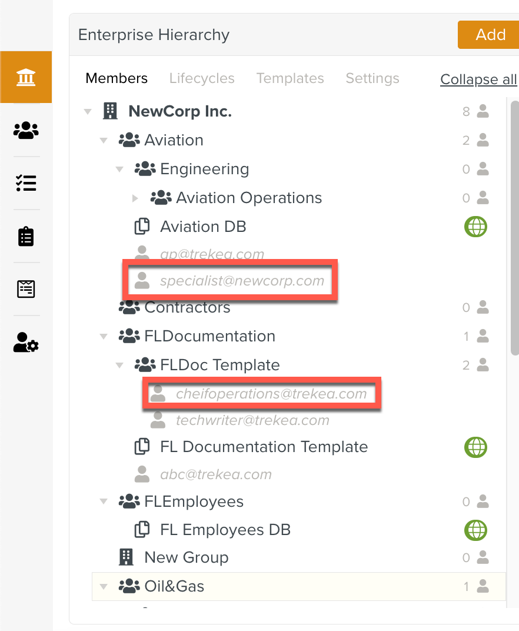Open the Settings tab
Image resolution: width=519 pixels, height=631 pixels.
click(372, 78)
